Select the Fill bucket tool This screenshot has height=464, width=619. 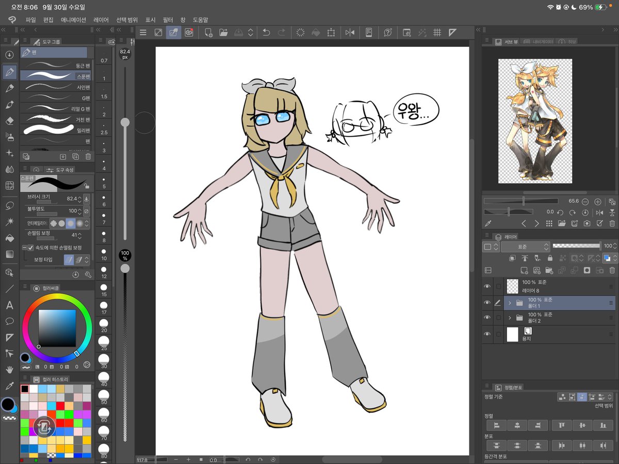[9, 238]
